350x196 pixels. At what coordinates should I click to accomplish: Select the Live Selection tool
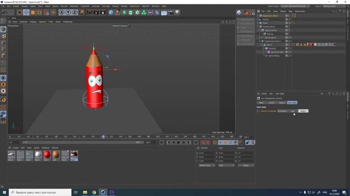tap(20, 13)
